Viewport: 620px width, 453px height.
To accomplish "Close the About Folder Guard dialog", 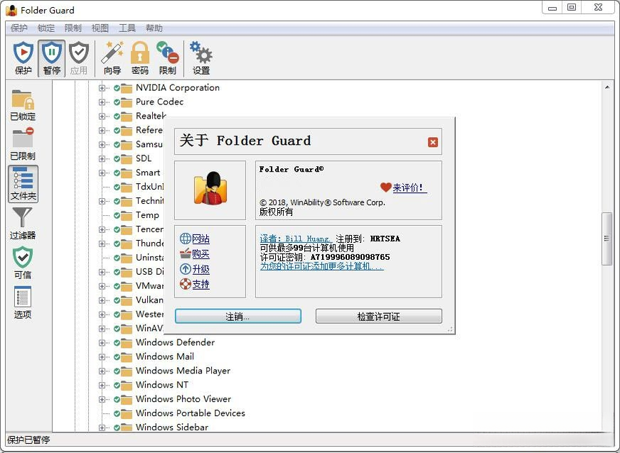I will (x=432, y=142).
